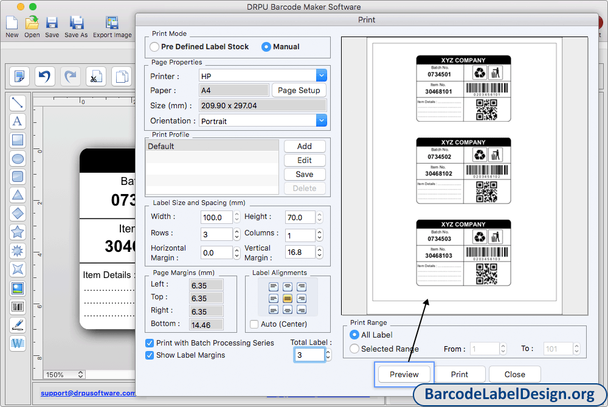Click the Rows stepper arrows

tap(237, 234)
